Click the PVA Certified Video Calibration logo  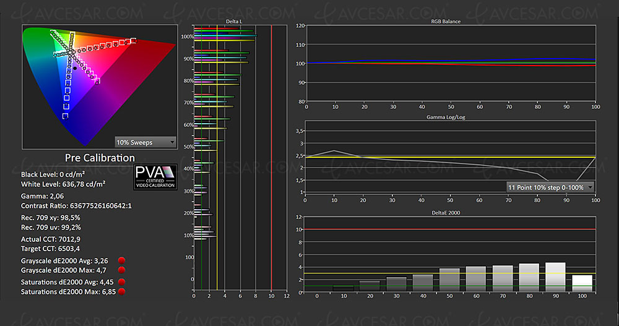pos(155,177)
